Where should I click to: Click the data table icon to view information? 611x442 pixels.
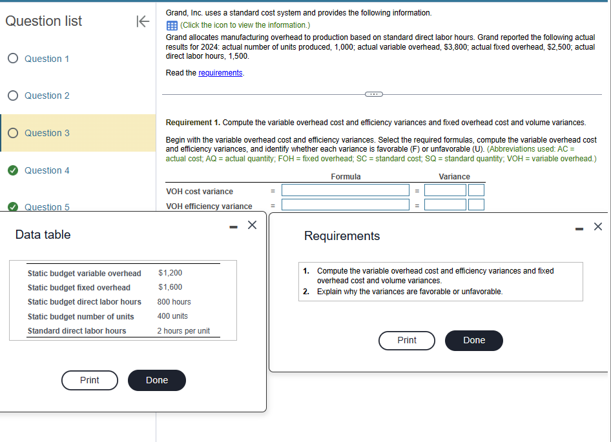tap(169, 24)
